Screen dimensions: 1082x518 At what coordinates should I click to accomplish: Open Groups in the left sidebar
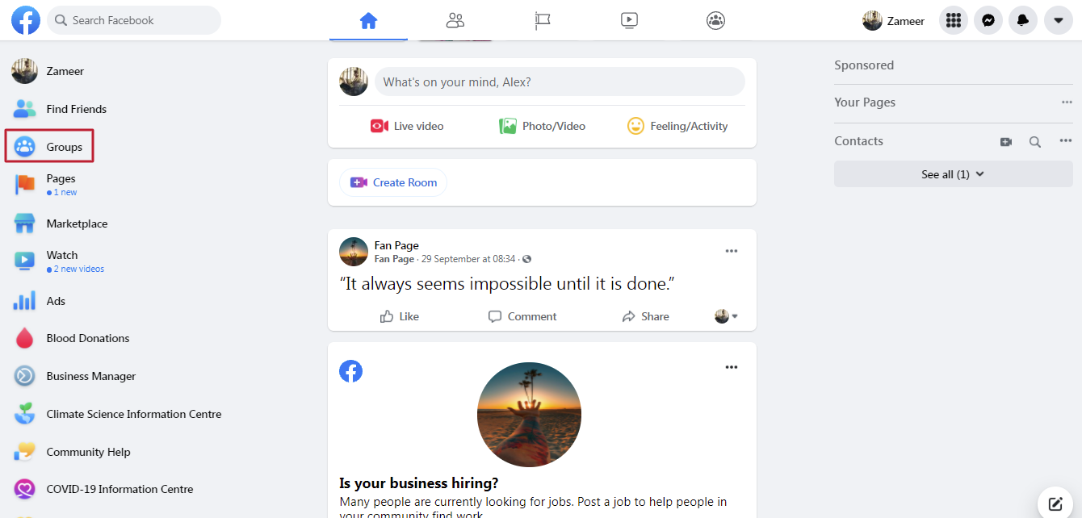[49, 147]
